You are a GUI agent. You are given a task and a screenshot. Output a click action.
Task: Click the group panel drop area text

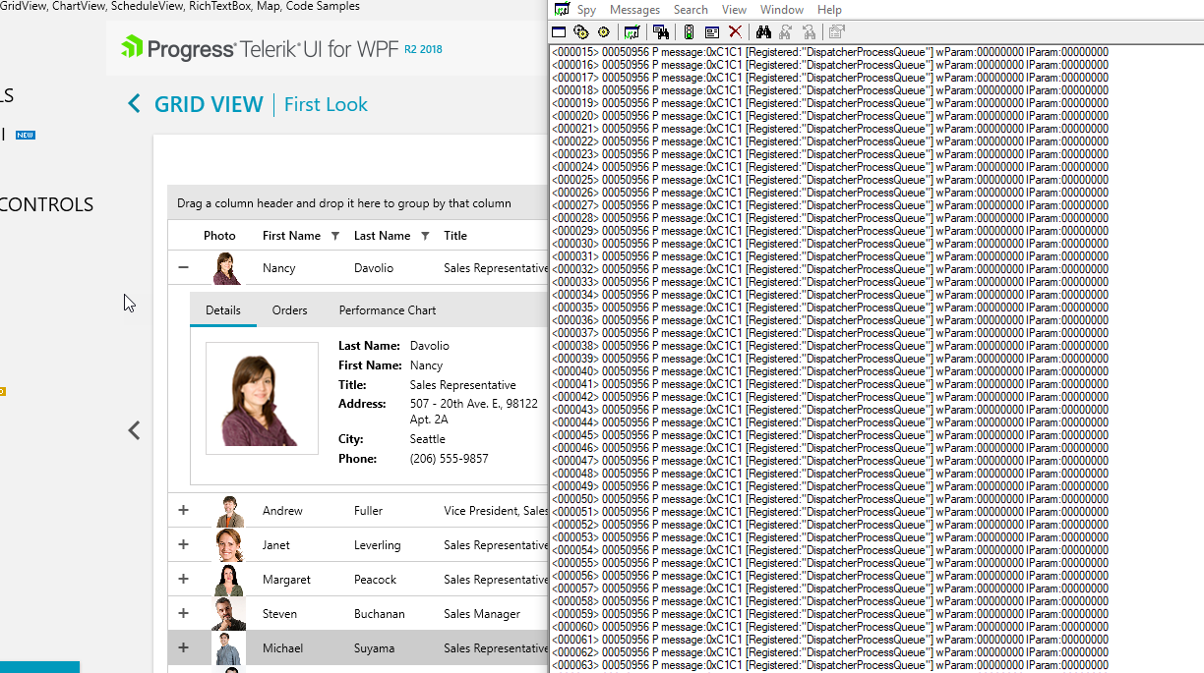(344, 203)
